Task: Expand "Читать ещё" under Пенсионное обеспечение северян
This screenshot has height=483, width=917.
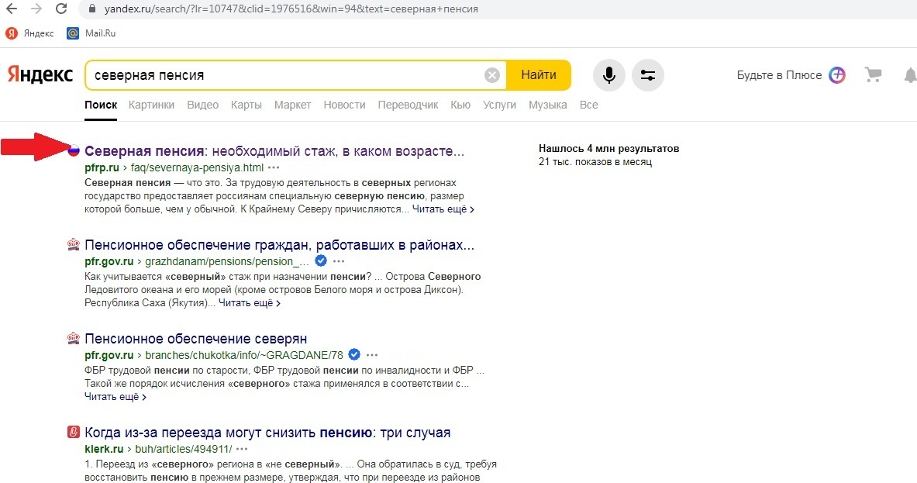Action: pos(115,397)
